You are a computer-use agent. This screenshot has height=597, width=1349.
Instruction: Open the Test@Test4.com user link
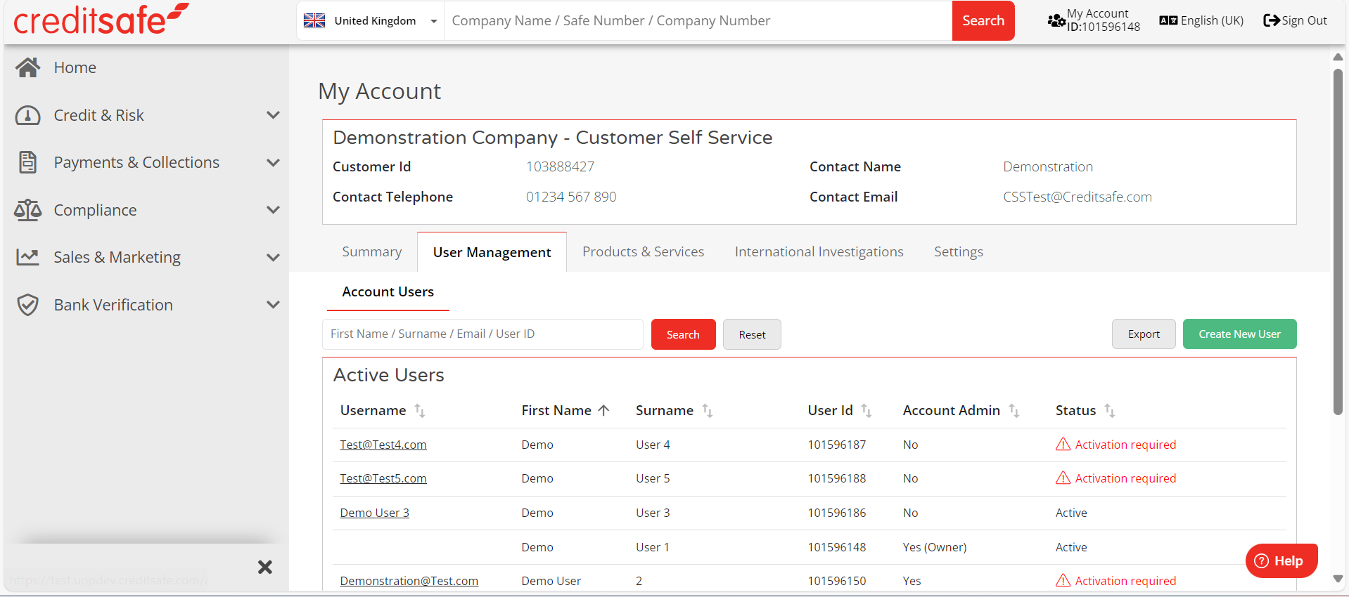pos(383,445)
